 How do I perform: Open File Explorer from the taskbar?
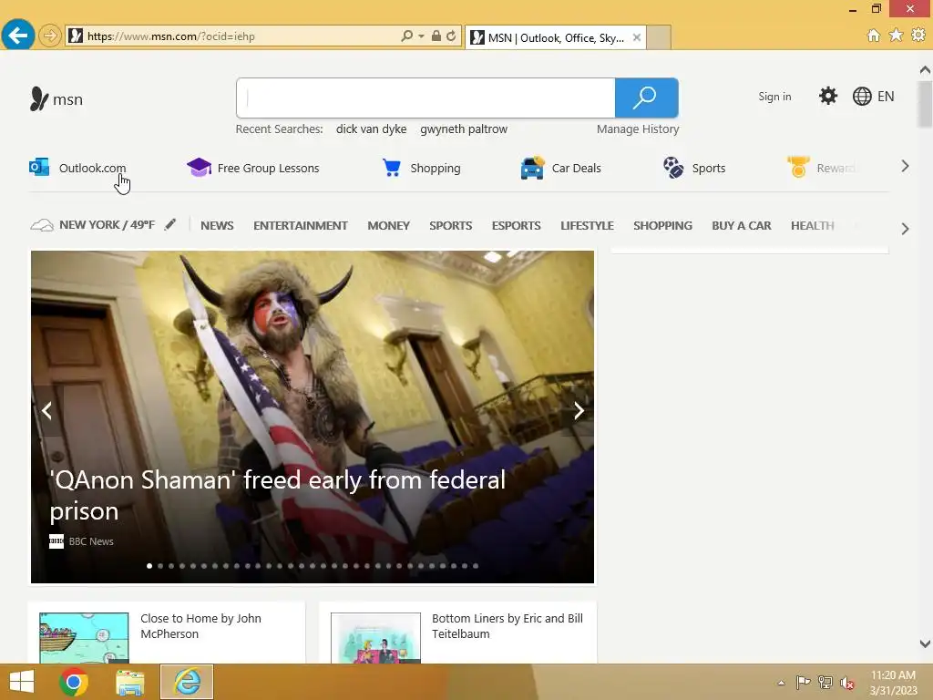(129, 683)
